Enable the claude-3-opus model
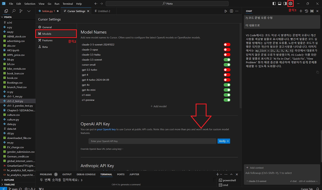The image size is (322, 190). pyautogui.click(x=227, y=50)
